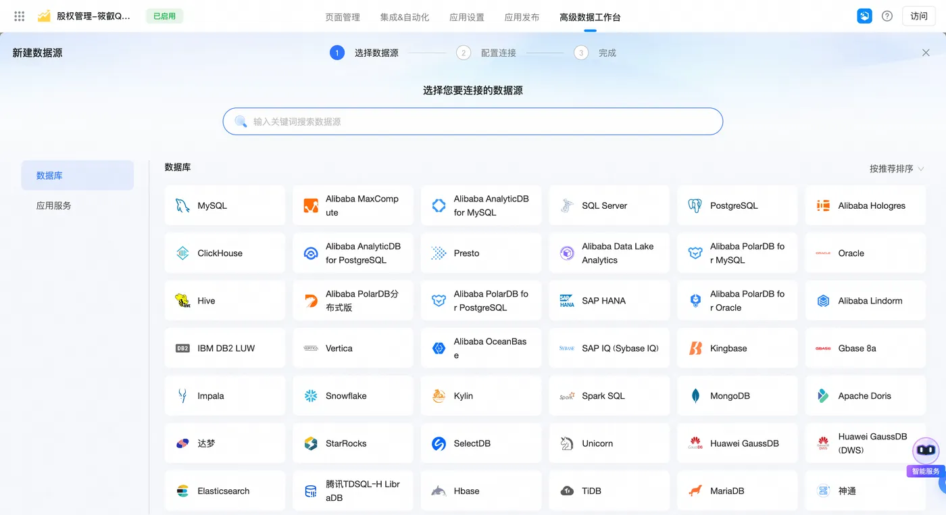Click the 新建数据源 heading text

[37, 53]
